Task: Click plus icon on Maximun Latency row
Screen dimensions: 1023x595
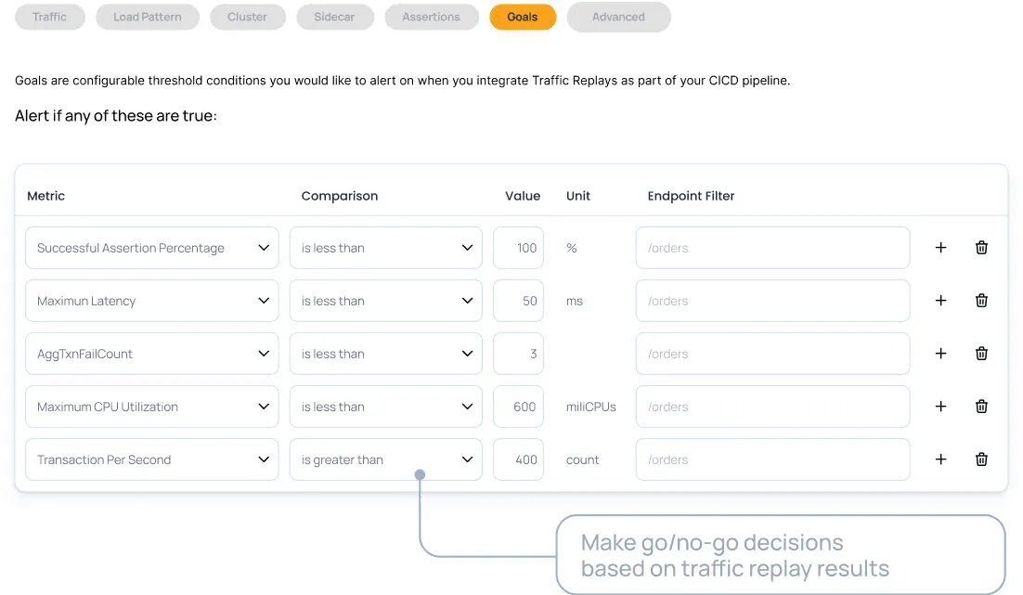Action: (940, 301)
